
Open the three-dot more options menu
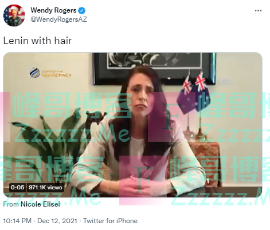258,11
